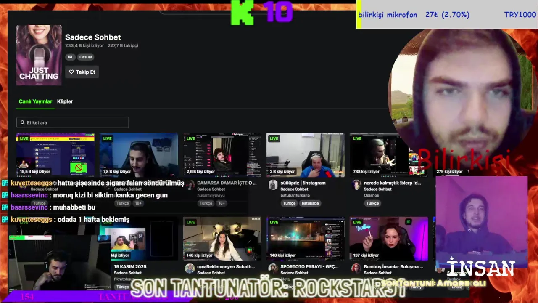Open the SPORTOTO PARAYI - GEÇ... title

coord(309,267)
